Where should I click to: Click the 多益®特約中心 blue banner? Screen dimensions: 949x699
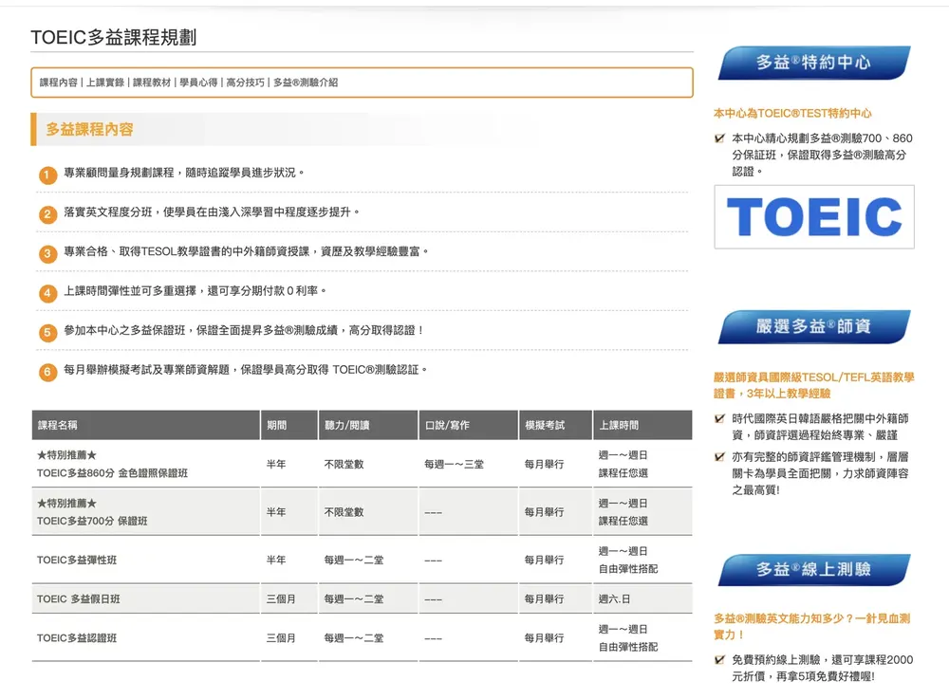[x=814, y=63]
